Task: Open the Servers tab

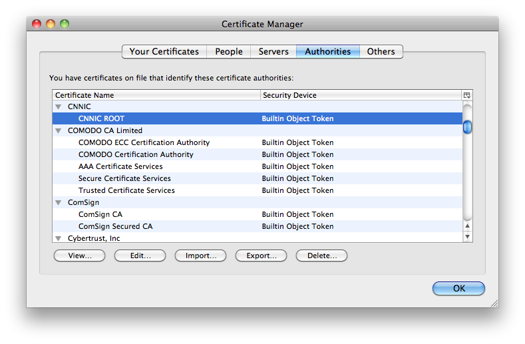Action: [273, 51]
